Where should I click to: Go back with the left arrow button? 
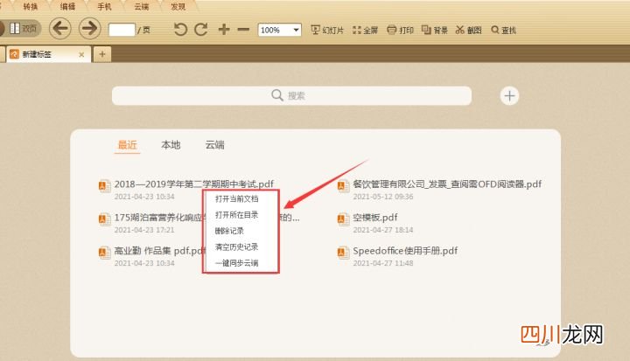coord(60,29)
